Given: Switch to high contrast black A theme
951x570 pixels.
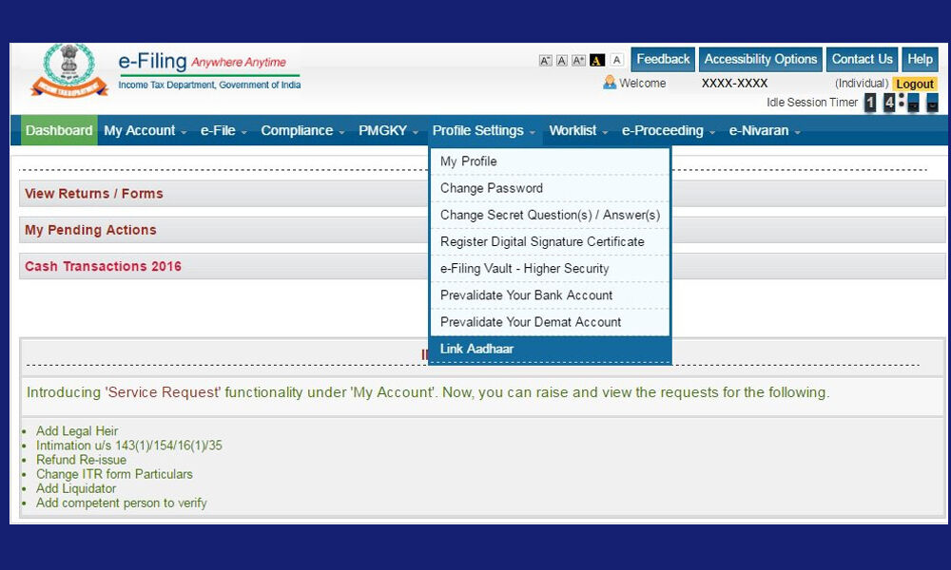Looking at the screenshot, I should [597, 60].
